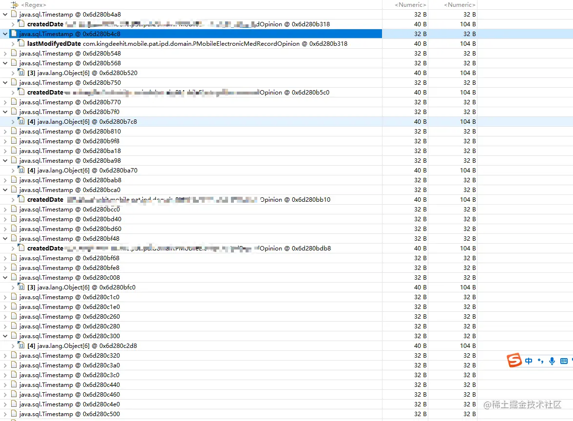
Task: Click the Regex filter icon in header
Action: coord(14,5)
